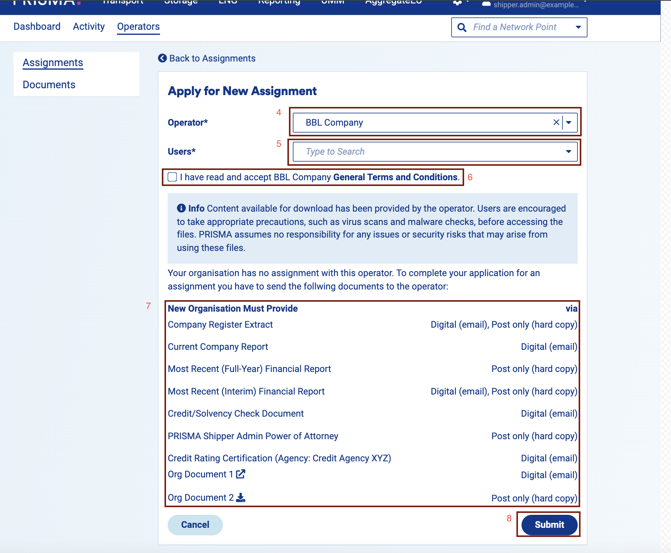Viewport: 671px width, 553px height.
Task: Click 'Most Recent (Interim) Financial Report' text
Action: click(246, 391)
